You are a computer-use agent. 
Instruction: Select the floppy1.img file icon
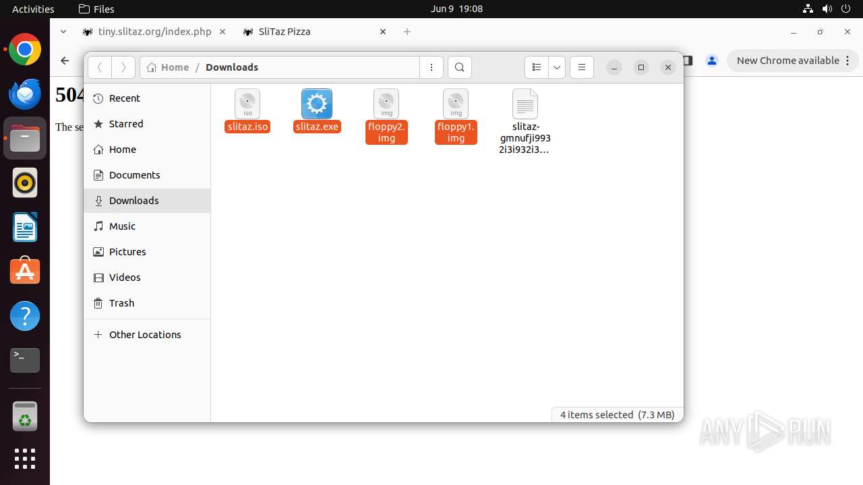tap(456, 104)
